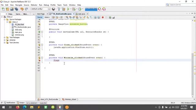
Task: Expand the Test Libraries node
Action: [x=5, y=43]
